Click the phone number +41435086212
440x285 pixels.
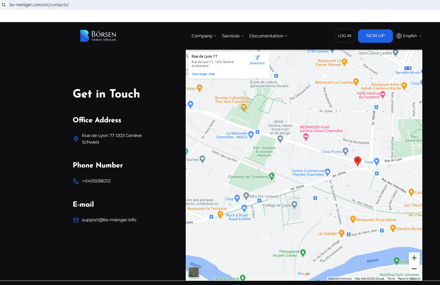[x=96, y=181]
